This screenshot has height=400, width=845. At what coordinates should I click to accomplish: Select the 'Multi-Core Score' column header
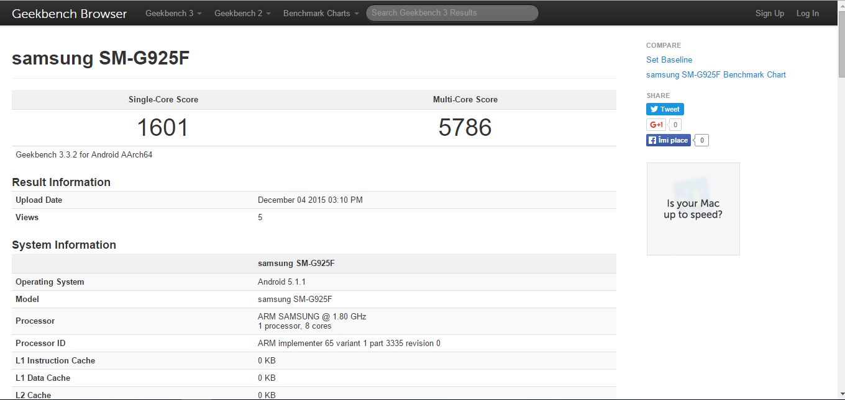click(x=465, y=99)
